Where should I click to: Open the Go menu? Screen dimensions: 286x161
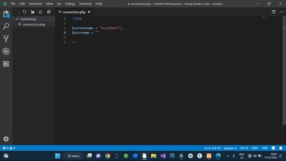59,4
